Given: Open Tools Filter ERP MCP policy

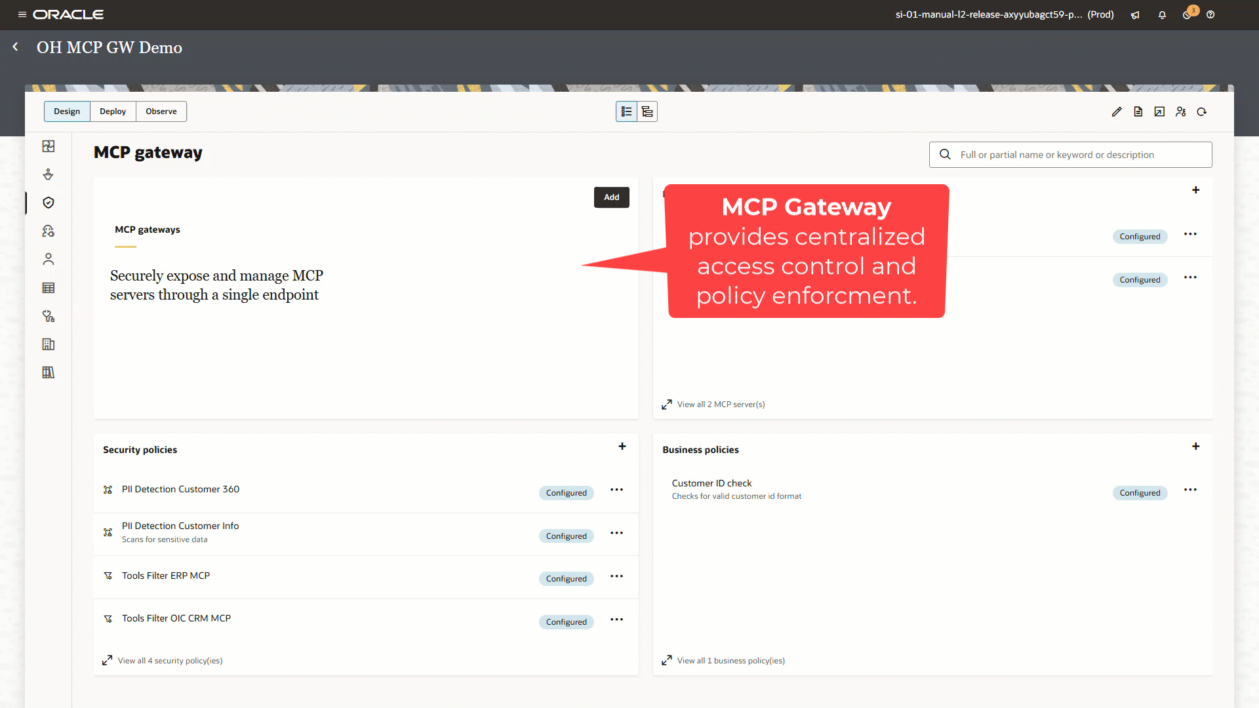Looking at the screenshot, I should click(x=166, y=576).
